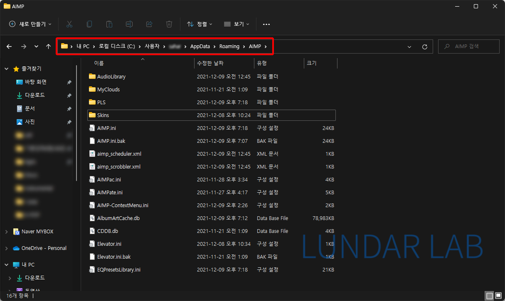The height and width of the screenshot is (301, 505).
Task: Collapse the 즐겨찾기 quick access section
Action: [x=7, y=69]
